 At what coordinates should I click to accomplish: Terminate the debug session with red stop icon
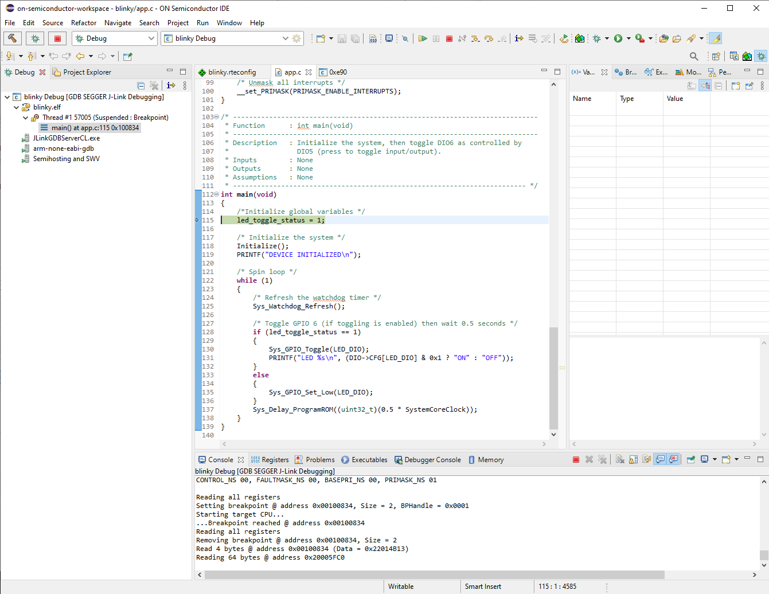click(x=449, y=38)
